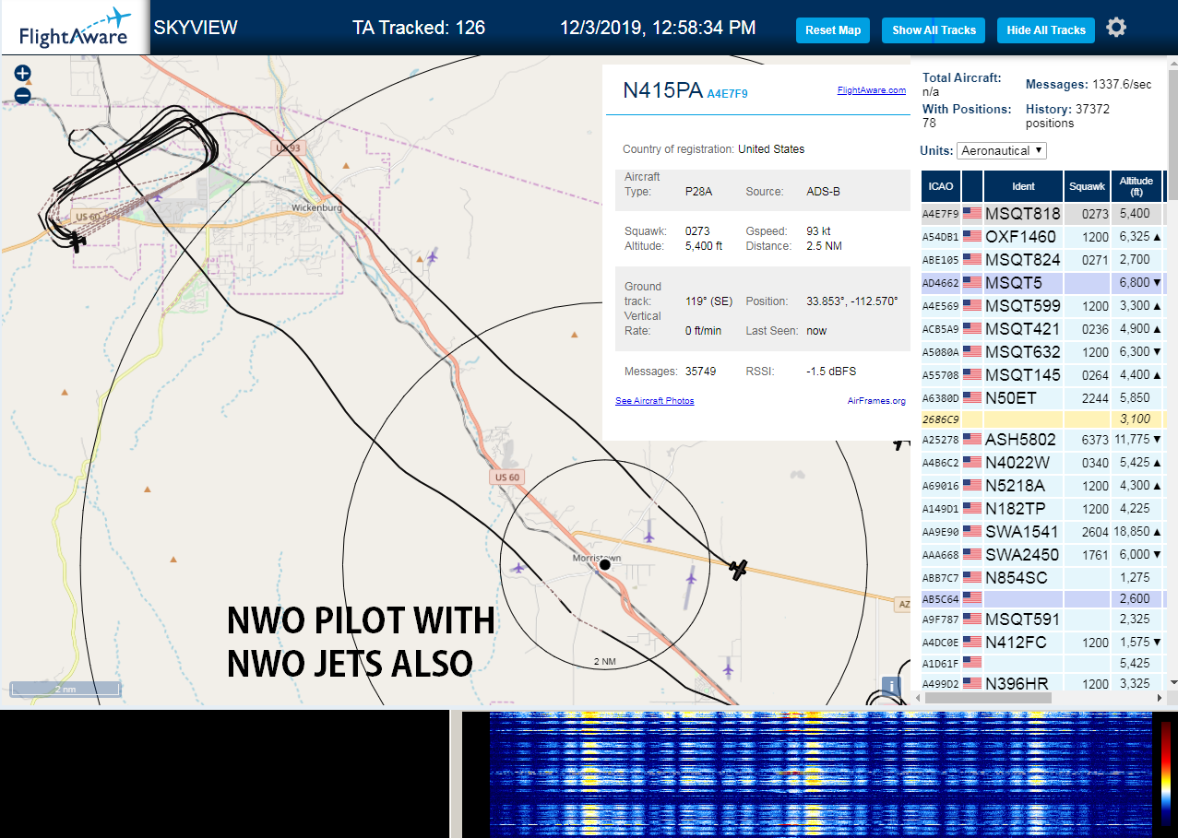The width and height of the screenshot is (1178, 838).
Task: Select the MSQT599 aircraft row
Action: click(x=1042, y=305)
